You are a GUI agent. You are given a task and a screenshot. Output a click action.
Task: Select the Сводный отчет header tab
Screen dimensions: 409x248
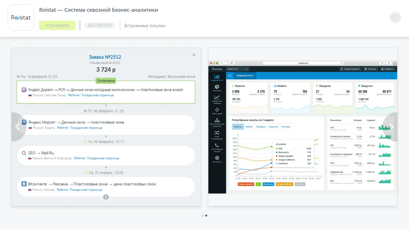pyautogui.click(x=245, y=76)
